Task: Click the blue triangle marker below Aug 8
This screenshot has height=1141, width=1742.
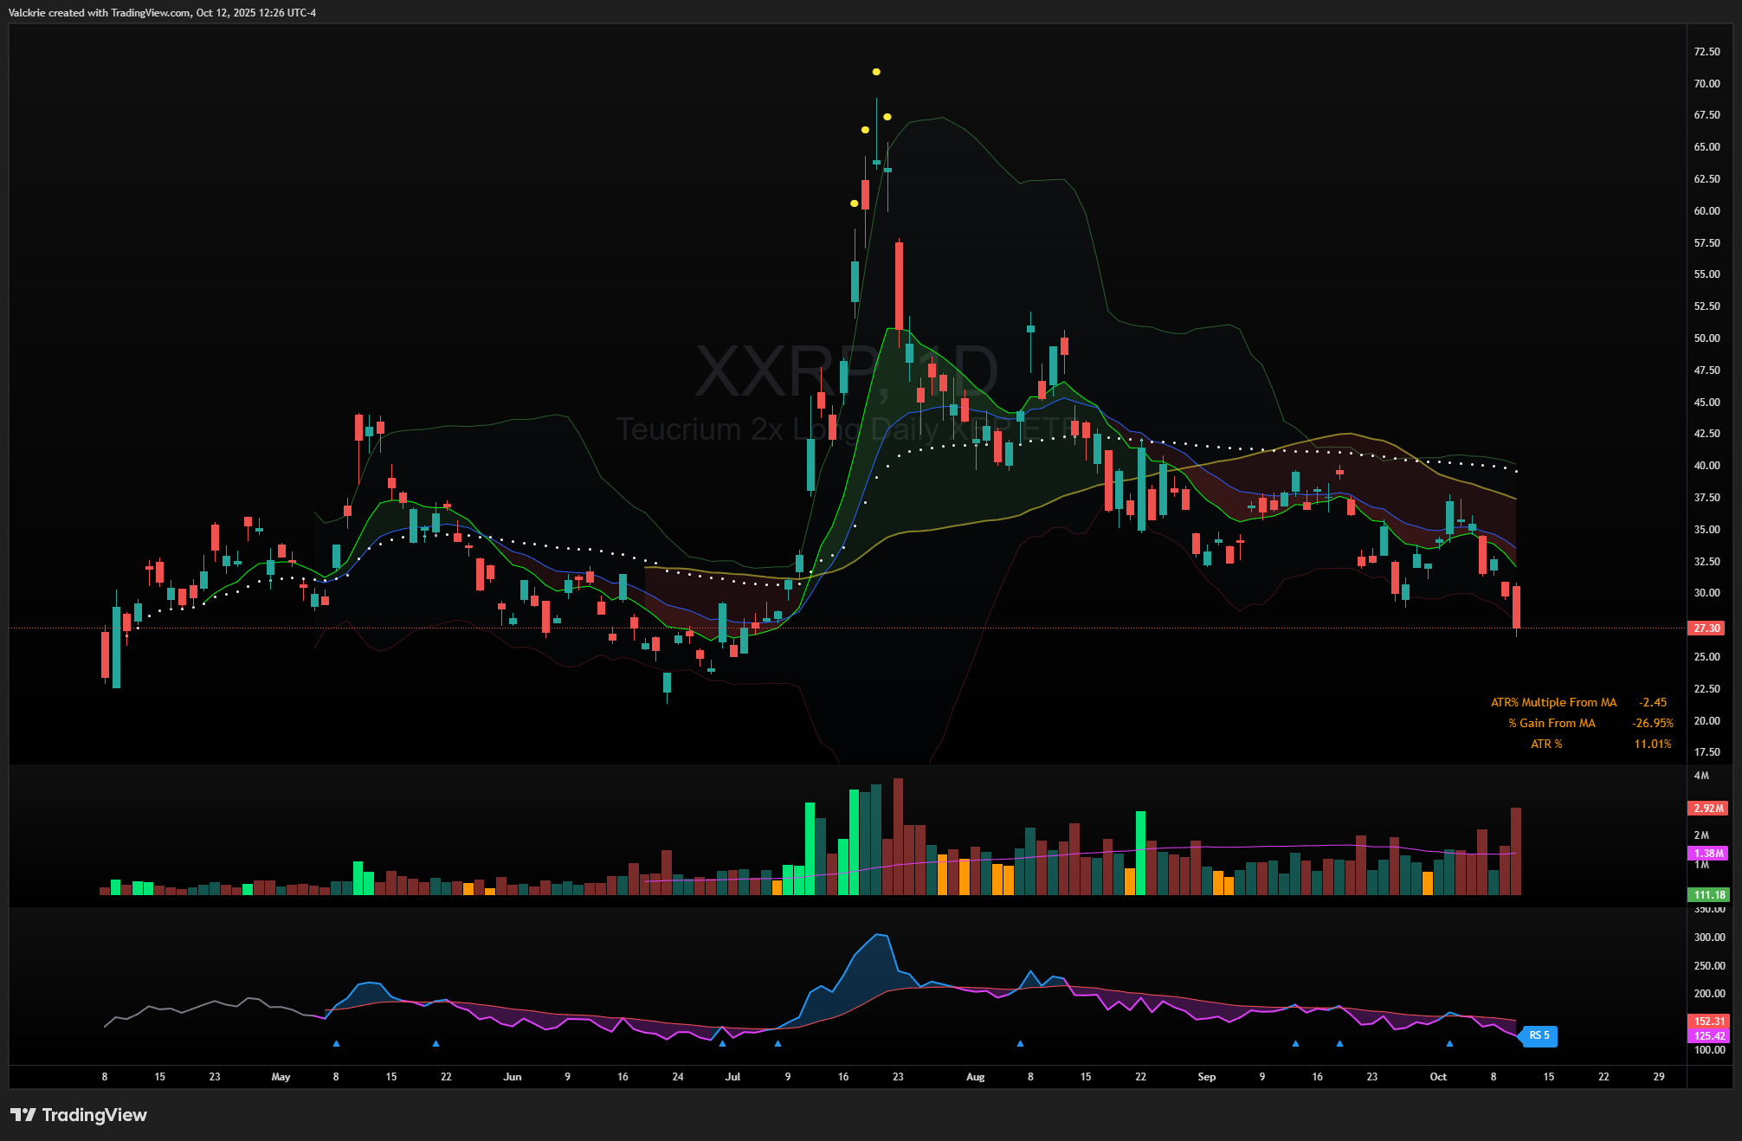Action: (x=1020, y=1044)
